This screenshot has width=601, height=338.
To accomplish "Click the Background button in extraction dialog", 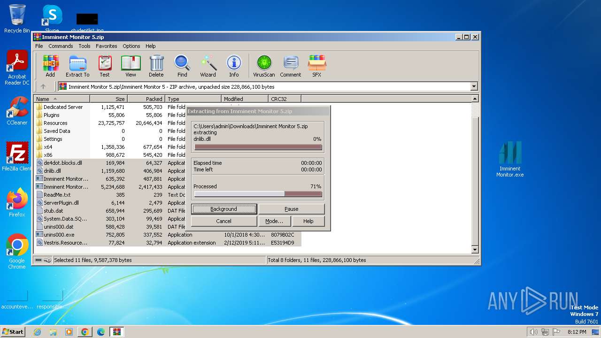I will click(x=224, y=209).
